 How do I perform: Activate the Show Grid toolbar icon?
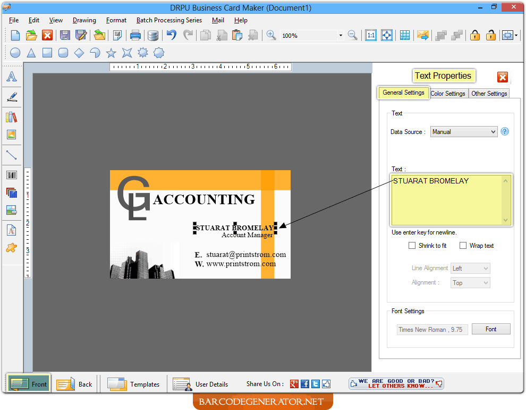404,35
